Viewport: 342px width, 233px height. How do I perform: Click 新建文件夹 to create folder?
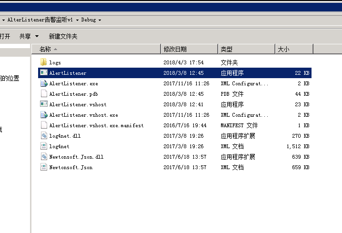point(63,36)
